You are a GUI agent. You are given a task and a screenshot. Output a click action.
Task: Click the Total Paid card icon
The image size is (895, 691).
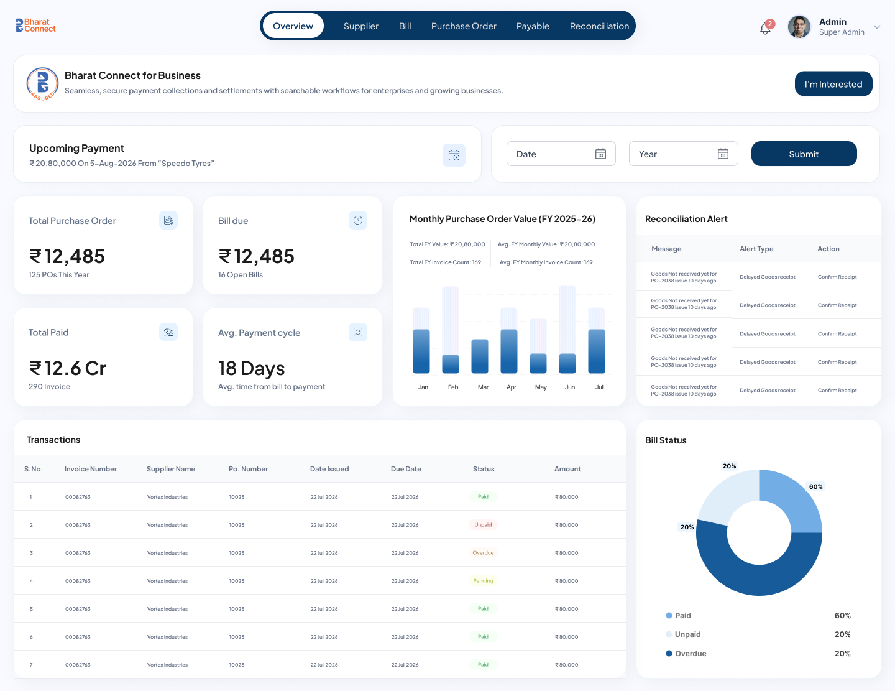168,332
